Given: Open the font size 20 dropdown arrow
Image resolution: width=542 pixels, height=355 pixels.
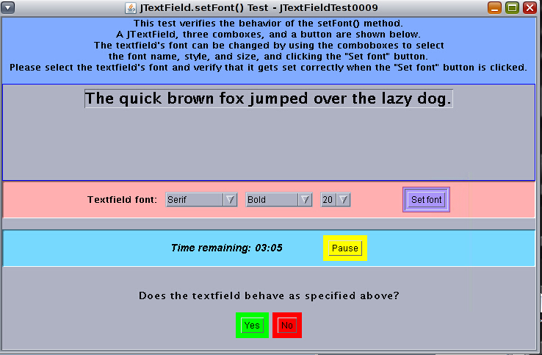Looking at the screenshot, I should click(343, 200).
